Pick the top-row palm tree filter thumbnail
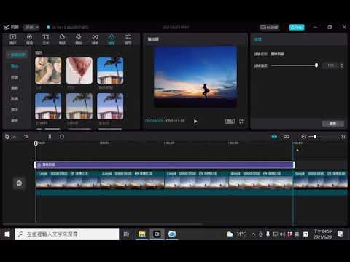Screen dimensions: 350x262 110,71
